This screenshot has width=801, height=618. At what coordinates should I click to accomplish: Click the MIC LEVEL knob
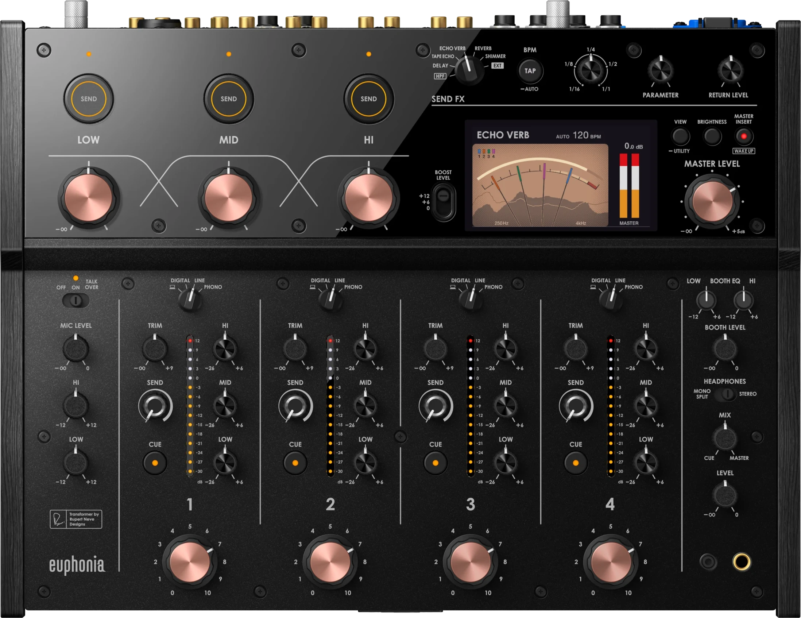coord(76,348)
